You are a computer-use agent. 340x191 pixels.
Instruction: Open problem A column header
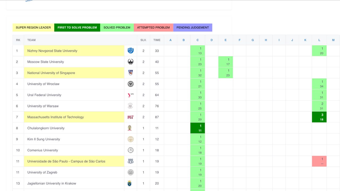click(x=171, y=40)
